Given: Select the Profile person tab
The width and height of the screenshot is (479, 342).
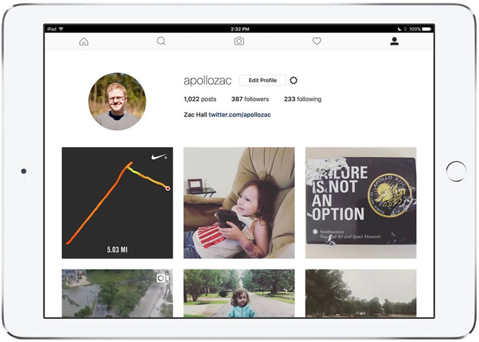Looking at the screenshot, I should click(394, 41).
